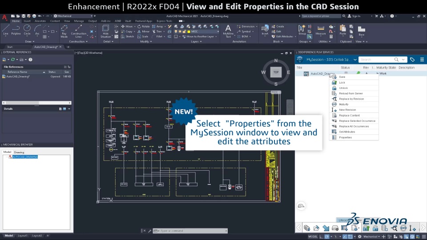Viewport: 427px width, 240px height.
Task: Click the Base view tool
Action: pos(361,31)
